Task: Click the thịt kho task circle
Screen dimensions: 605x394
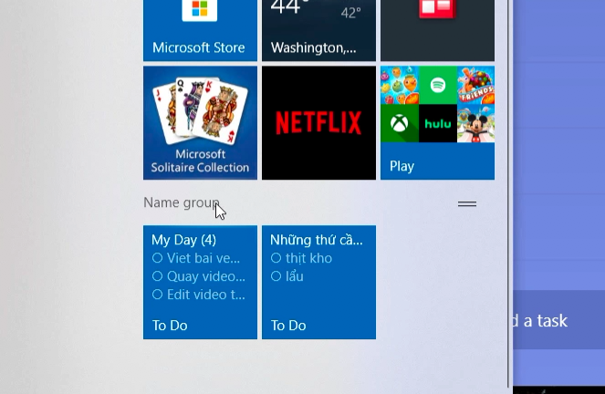Action: coord(276,257)
